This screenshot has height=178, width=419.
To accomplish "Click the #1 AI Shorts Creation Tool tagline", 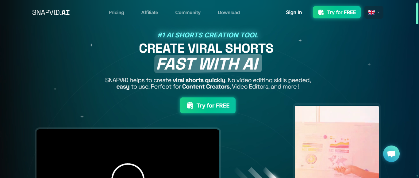I will click(x=208, y=35).
